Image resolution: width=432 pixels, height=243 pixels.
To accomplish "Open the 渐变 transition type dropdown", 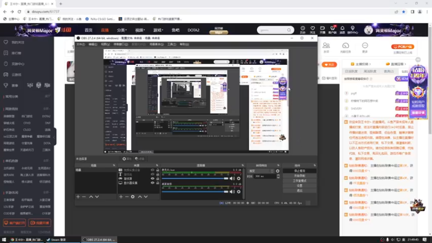I will click(261, 171).
